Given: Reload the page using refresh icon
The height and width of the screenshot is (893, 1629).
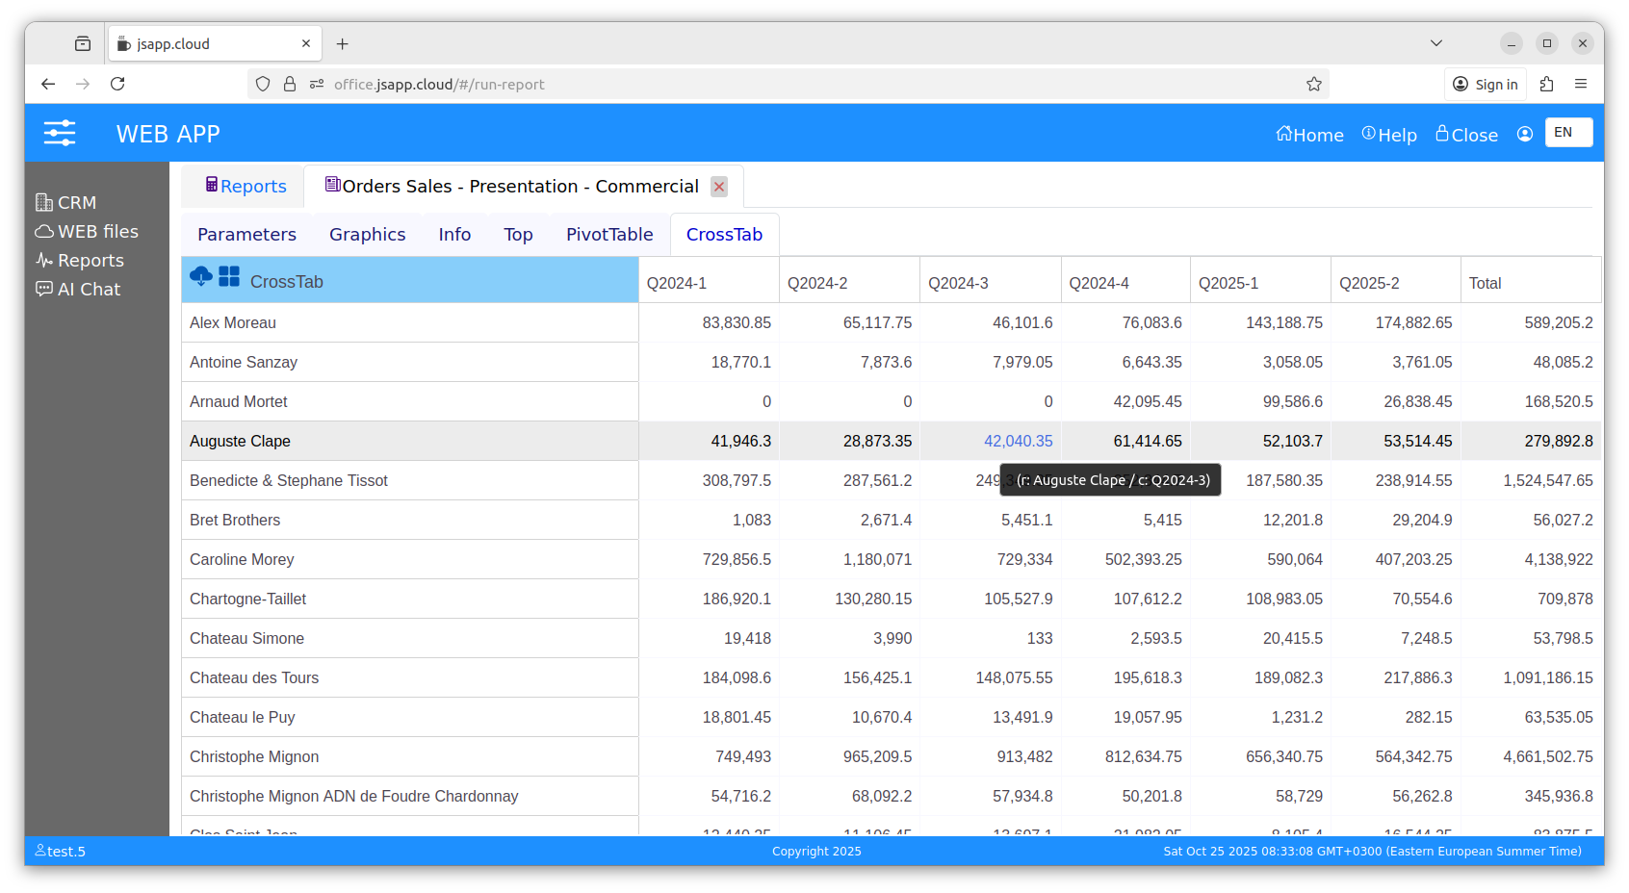Looking at the screenshot, I should pos(117,85).
